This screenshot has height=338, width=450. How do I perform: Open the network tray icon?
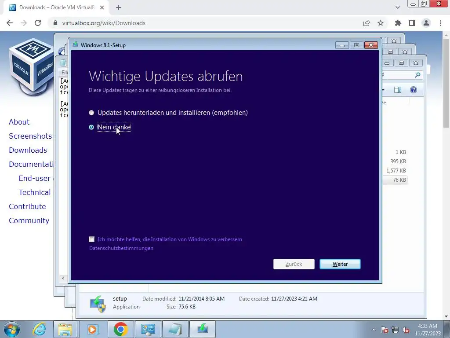[x=395, y=330]
